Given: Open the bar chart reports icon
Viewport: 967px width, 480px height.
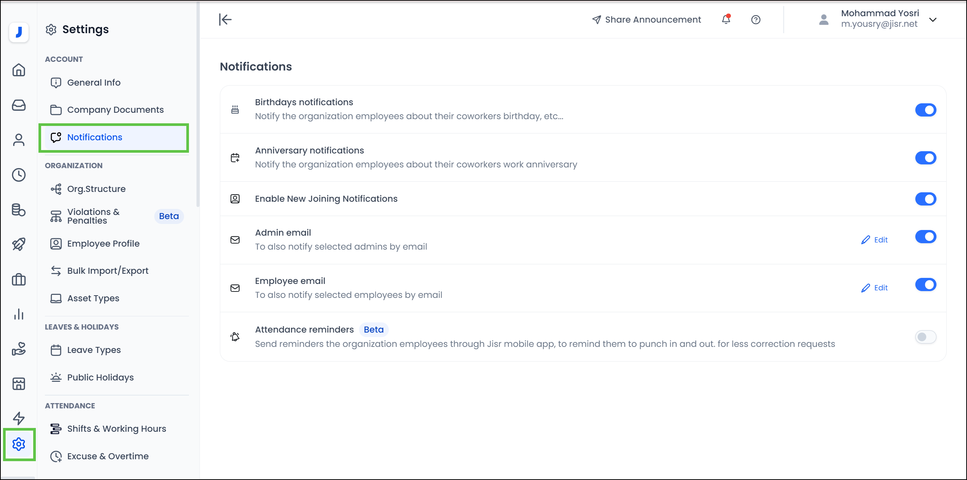Looking at the screenshot, I should [x=18, y=314].
